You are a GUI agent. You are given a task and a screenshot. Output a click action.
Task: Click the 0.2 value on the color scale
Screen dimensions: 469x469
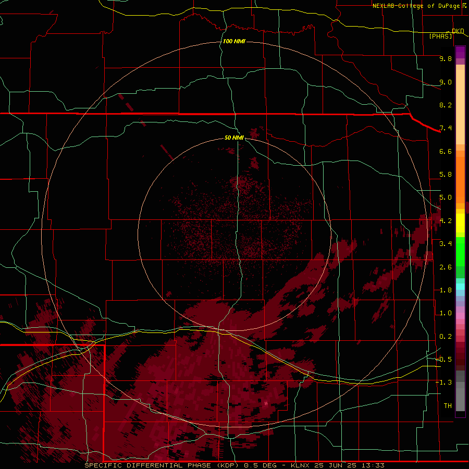[446, 337]
